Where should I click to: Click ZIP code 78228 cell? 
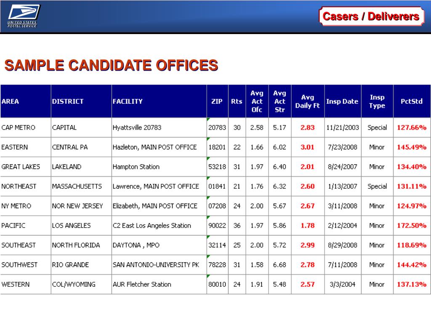[x=217, y=265]
